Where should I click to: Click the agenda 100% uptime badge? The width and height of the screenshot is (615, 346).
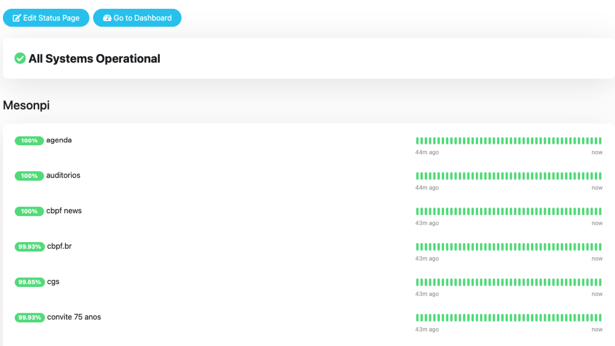tap(29, 141)
